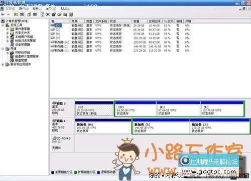Select the 新加卷 (J:) 219.28 GB partition block
Screen dimensions: 251x181
coord(220,126)
